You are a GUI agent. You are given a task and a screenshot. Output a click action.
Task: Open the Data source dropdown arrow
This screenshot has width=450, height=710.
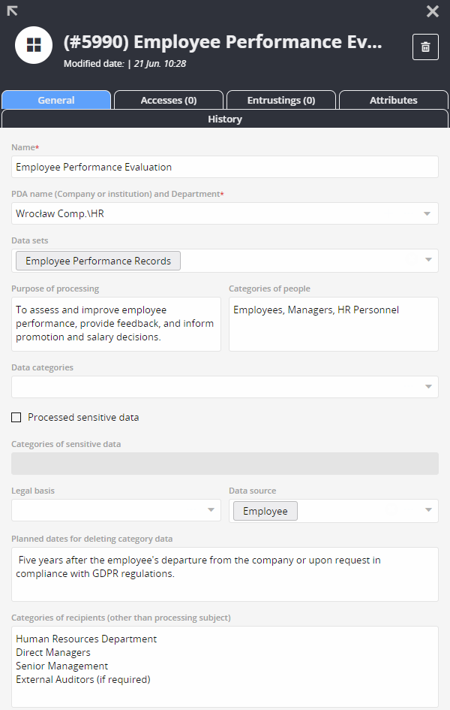(x=427, y=510)
